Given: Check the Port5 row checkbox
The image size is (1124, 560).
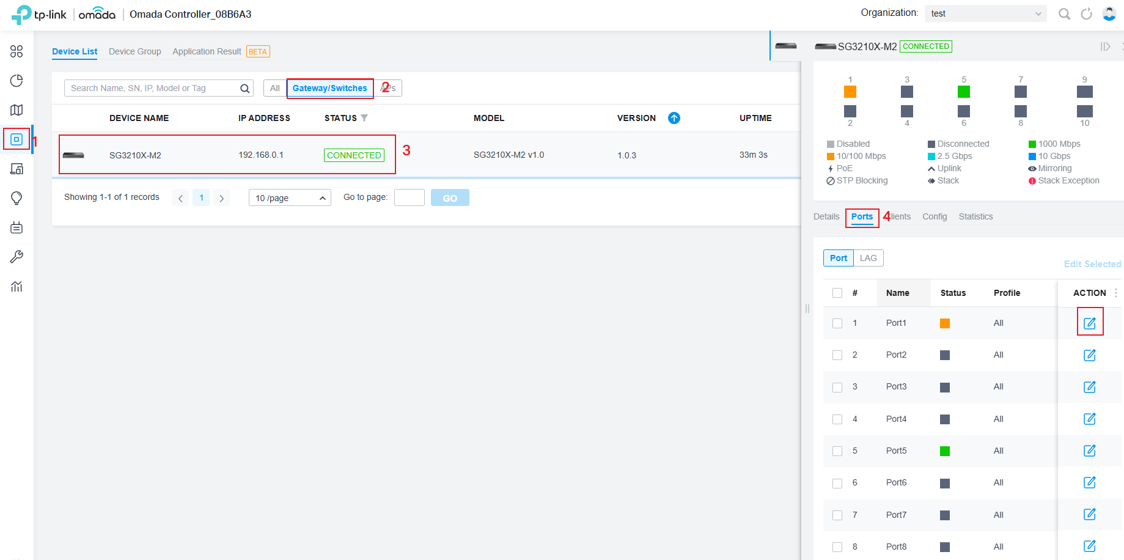Looking at the screenshot, I should tap(837, 451).
